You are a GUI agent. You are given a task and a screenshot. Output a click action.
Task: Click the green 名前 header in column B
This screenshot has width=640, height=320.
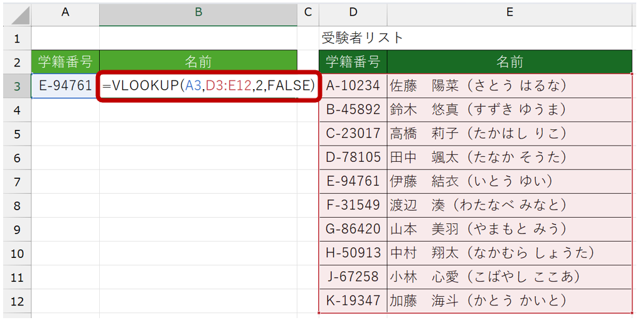(198, 61)
